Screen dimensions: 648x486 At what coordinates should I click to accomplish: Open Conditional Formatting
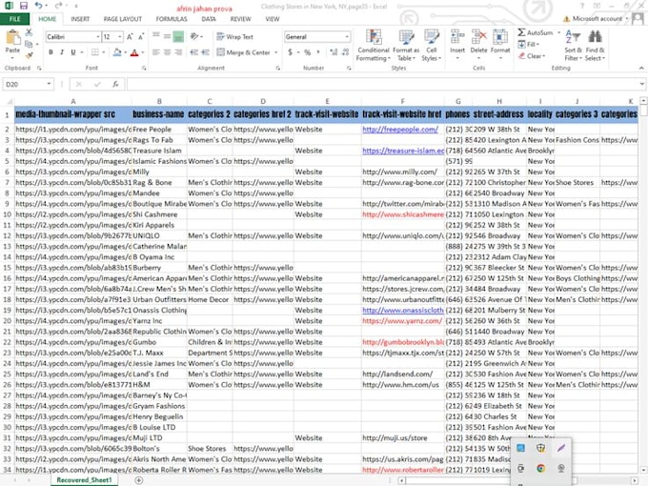(374, 46)
